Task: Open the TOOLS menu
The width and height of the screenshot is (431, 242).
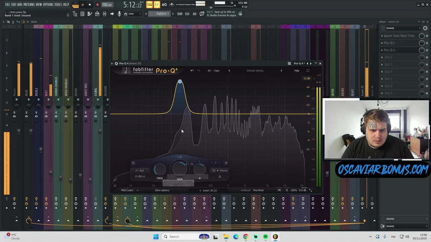Action: tap(58, 4)
